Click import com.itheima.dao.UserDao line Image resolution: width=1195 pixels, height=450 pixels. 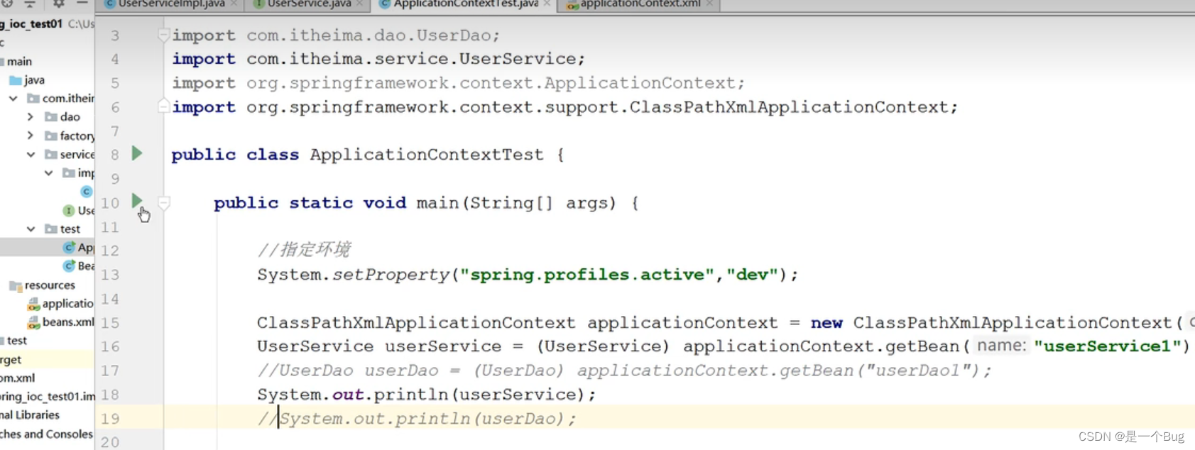point(336,35)
